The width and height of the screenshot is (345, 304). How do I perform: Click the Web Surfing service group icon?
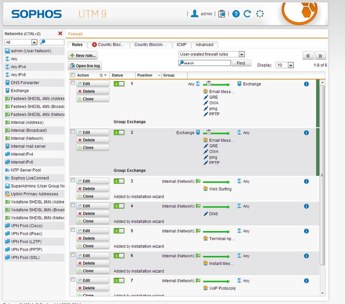pyautogui.click(x=205, y=189)
